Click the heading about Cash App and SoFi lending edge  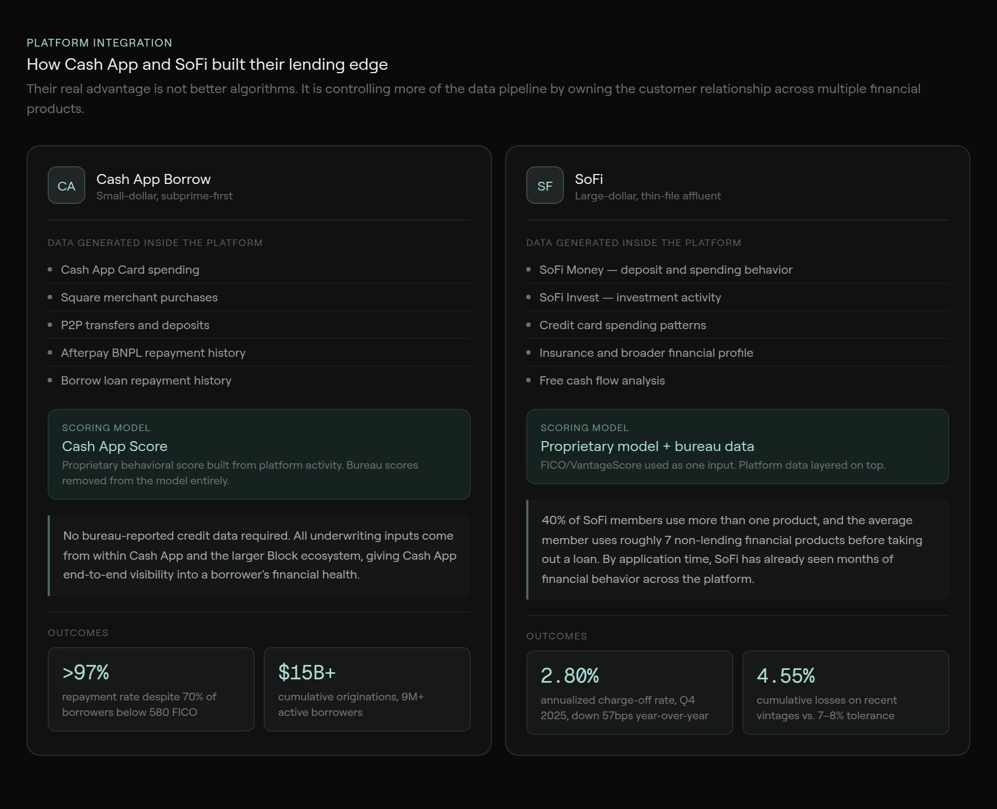coord(207,64)
